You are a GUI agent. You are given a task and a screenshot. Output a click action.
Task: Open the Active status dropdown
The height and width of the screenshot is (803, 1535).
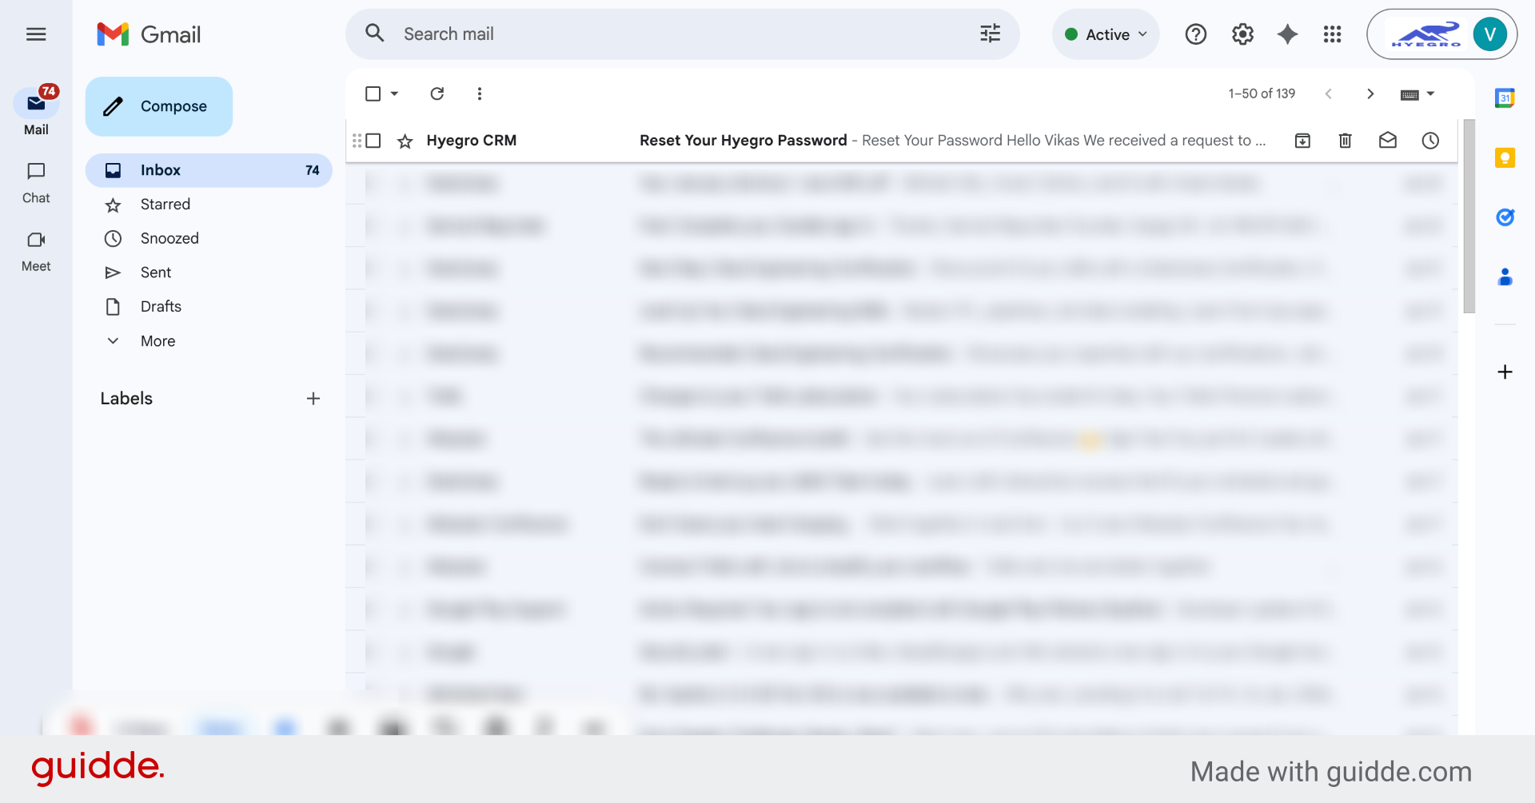(1106, 34)
